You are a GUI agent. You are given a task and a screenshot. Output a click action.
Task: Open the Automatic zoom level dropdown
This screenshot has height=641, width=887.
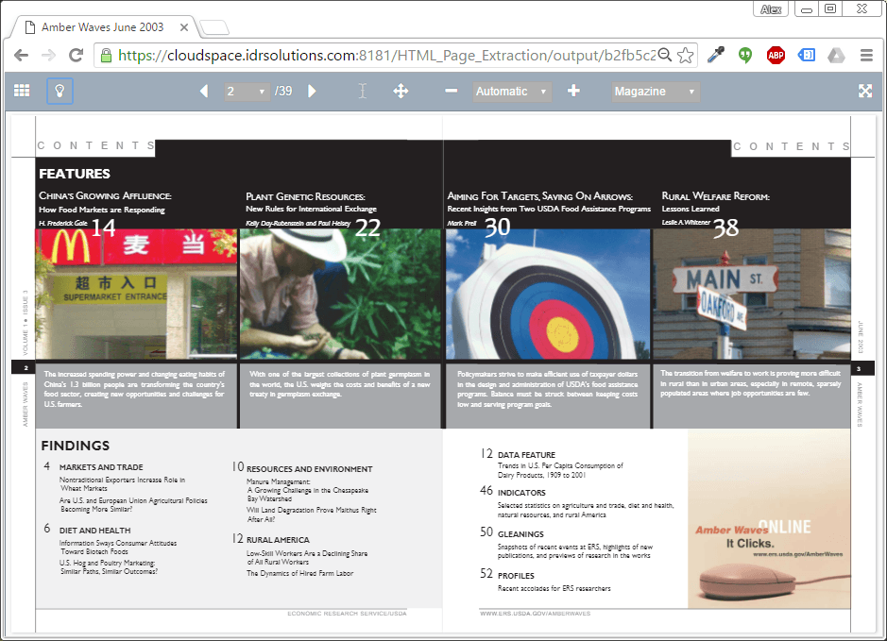click(508, 91)
